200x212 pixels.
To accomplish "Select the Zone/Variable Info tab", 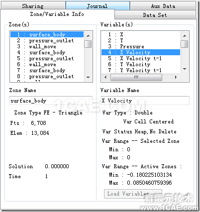I will coord(57,14).
